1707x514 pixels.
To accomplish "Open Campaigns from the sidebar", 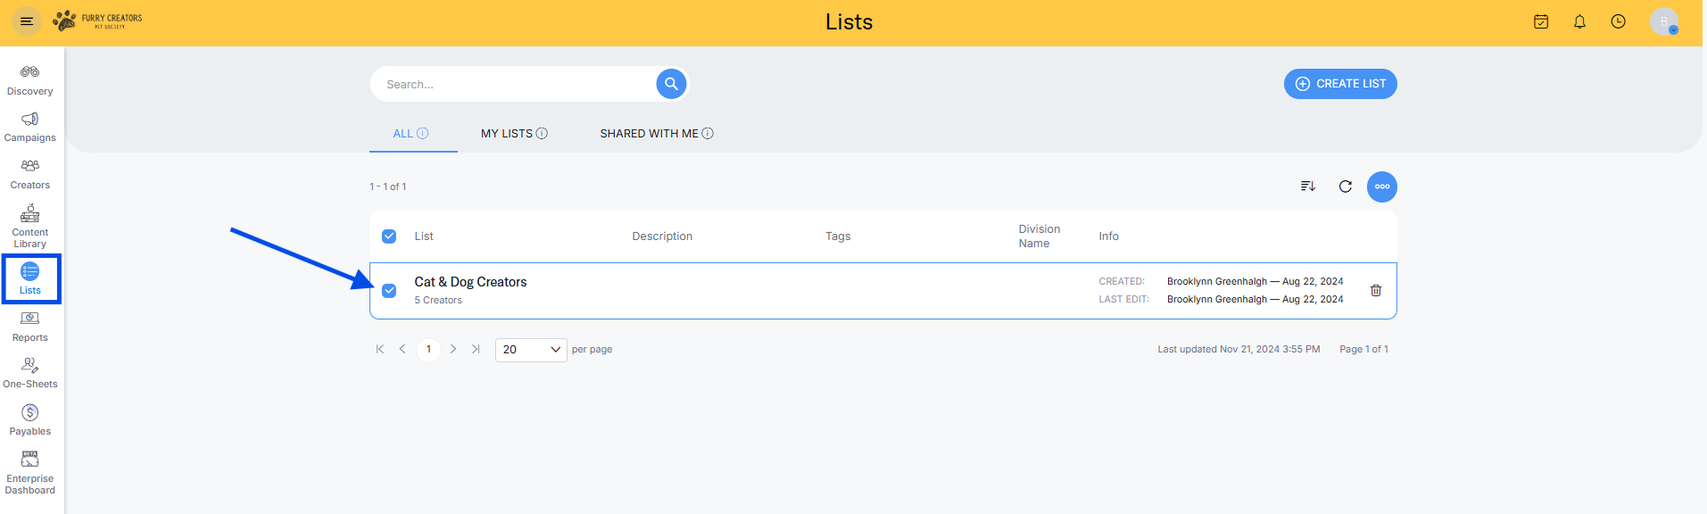I will (x=29, y=127).
